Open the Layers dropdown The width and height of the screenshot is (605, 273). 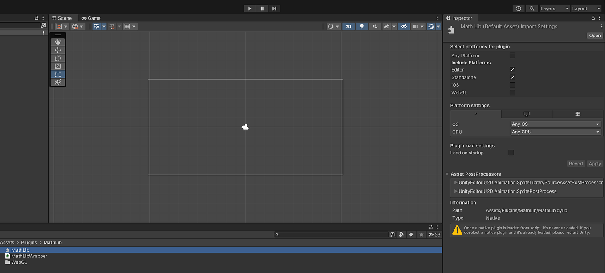(x=554, y=8)
